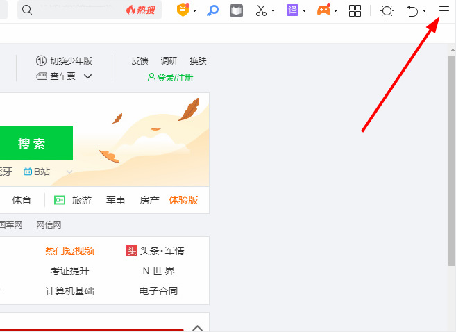Click the green icon before 旅游
The width and height of the screenshot is (456, 332).
[x=60, y=200]
